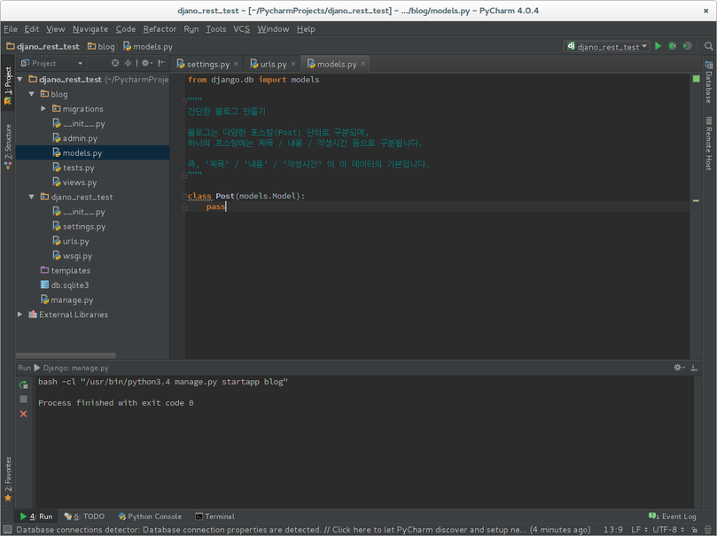Screen dimensions: 717x536
Task: Open Search Everywhere magnifier icon
Action: point(708,46)
